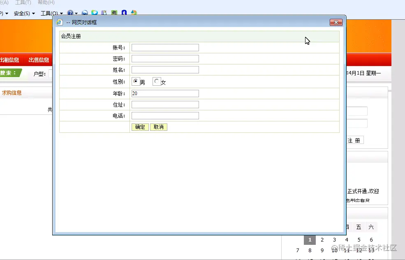Click the 确定 button to submit registration
The height and width of the screenshot is (260, 405).
[139, 127]
